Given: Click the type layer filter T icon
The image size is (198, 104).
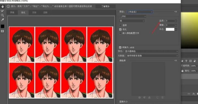Looking at the screenshot, I should [x=186, y=61].
